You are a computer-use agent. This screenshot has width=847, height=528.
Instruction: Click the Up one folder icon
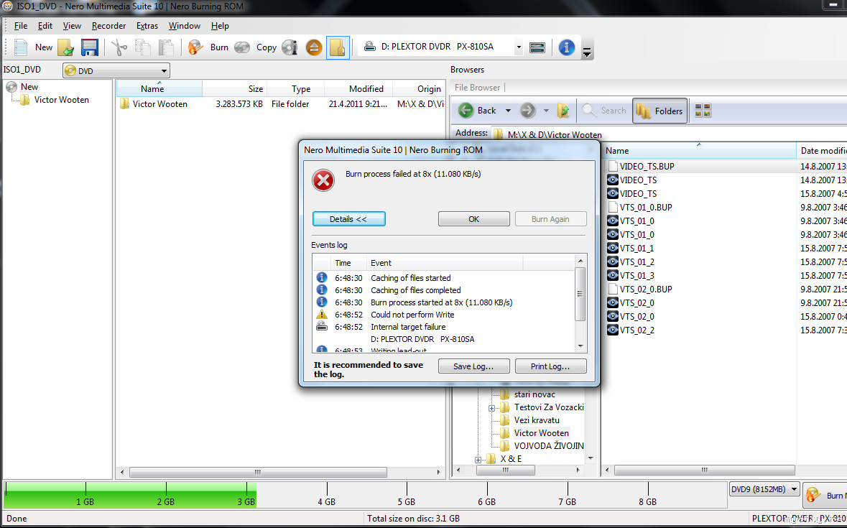point(563,110)
